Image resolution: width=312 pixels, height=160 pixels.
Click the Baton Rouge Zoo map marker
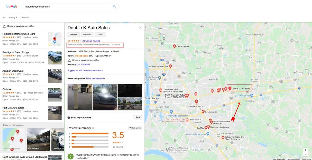click(x=164, y=39)
